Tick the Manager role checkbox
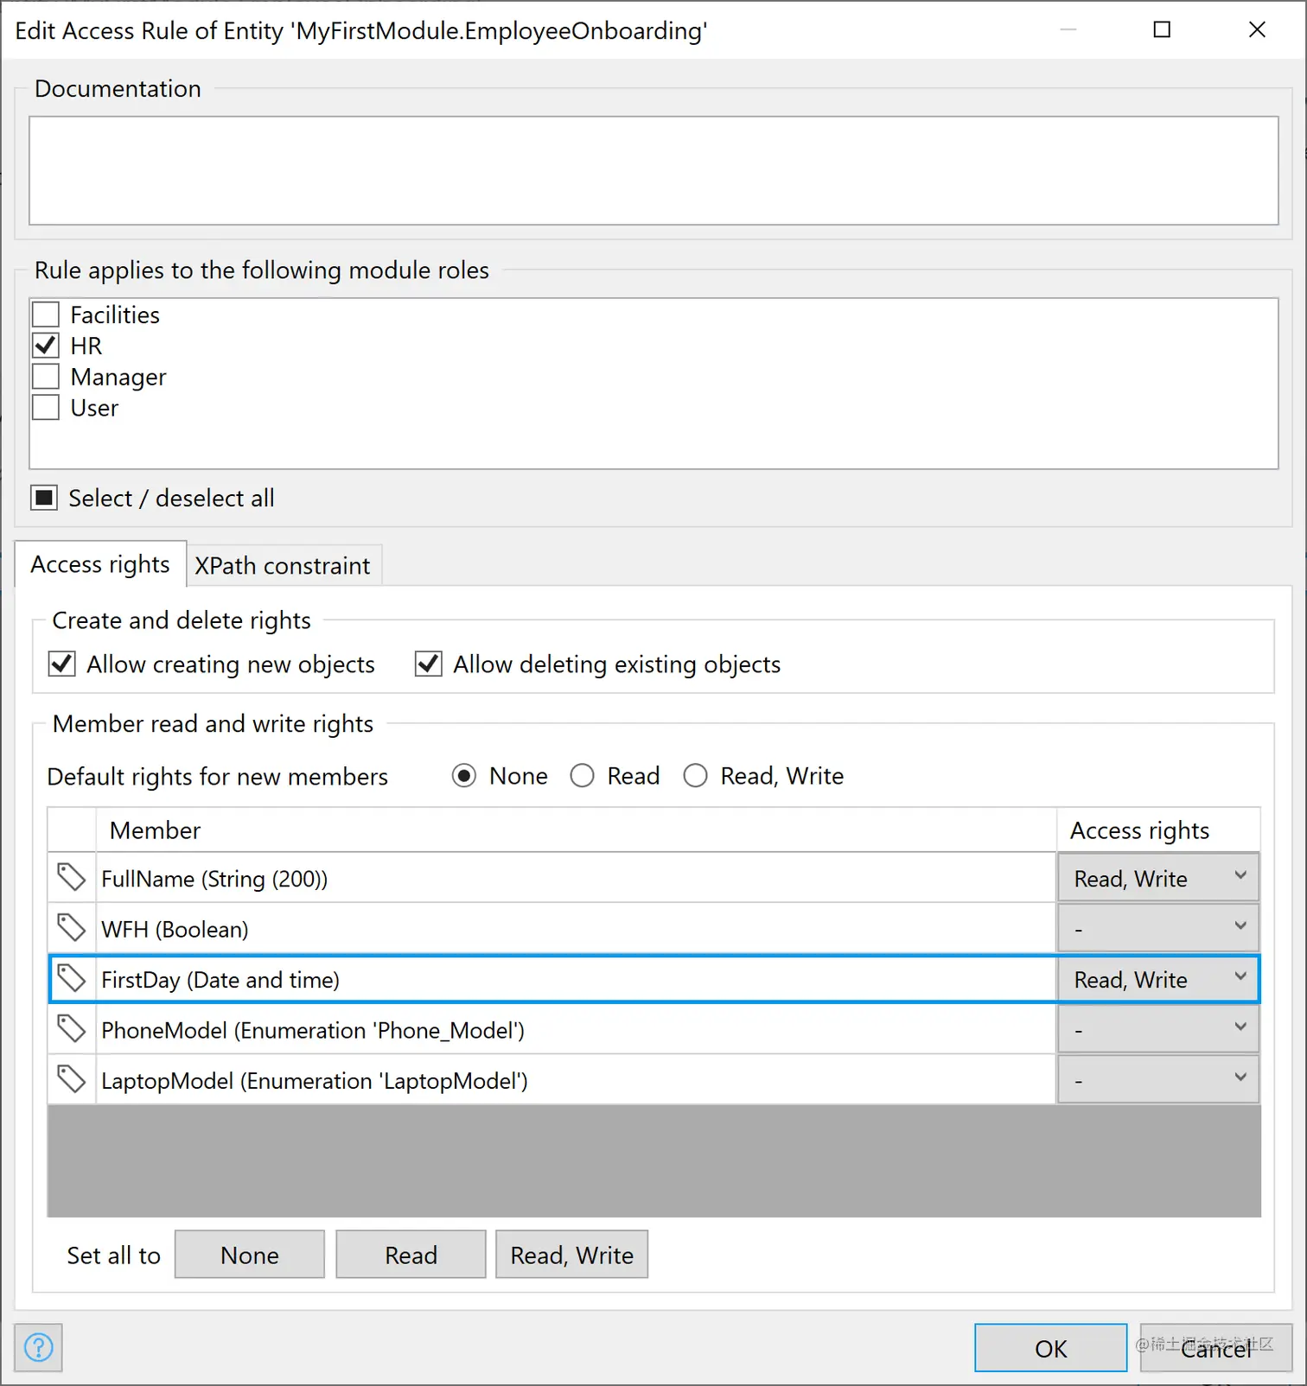 pos(46,377)
